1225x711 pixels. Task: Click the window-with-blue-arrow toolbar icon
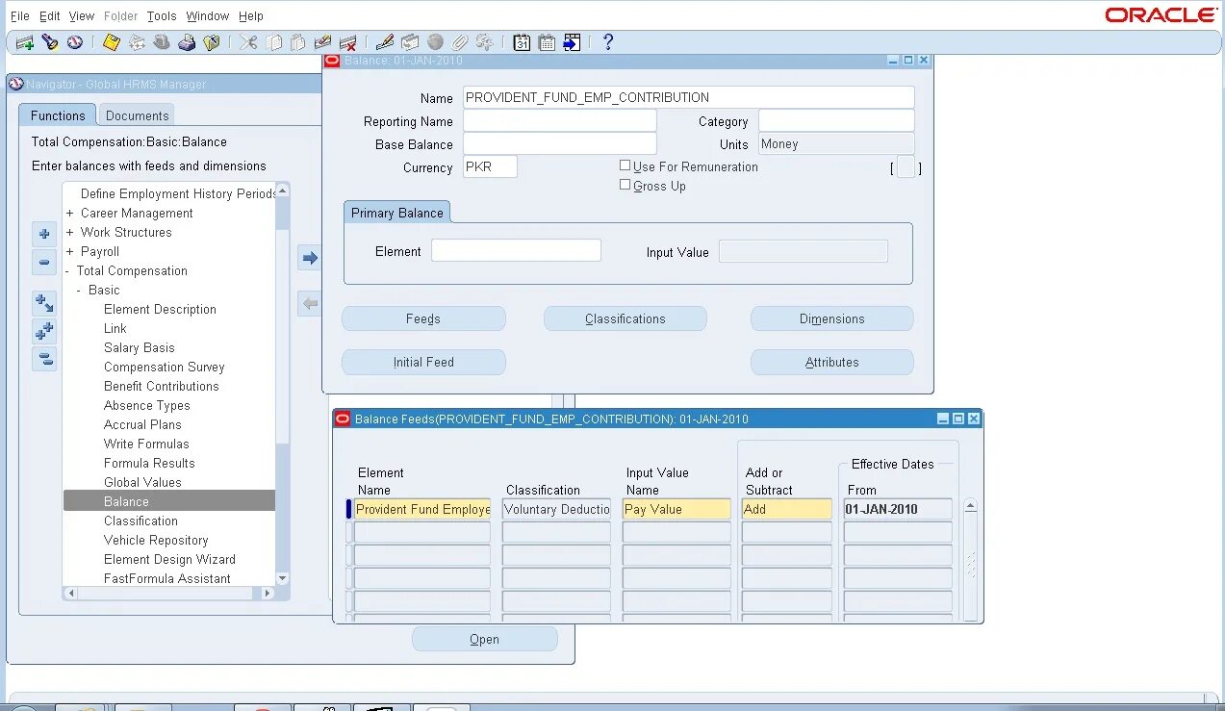click(572, 42)
